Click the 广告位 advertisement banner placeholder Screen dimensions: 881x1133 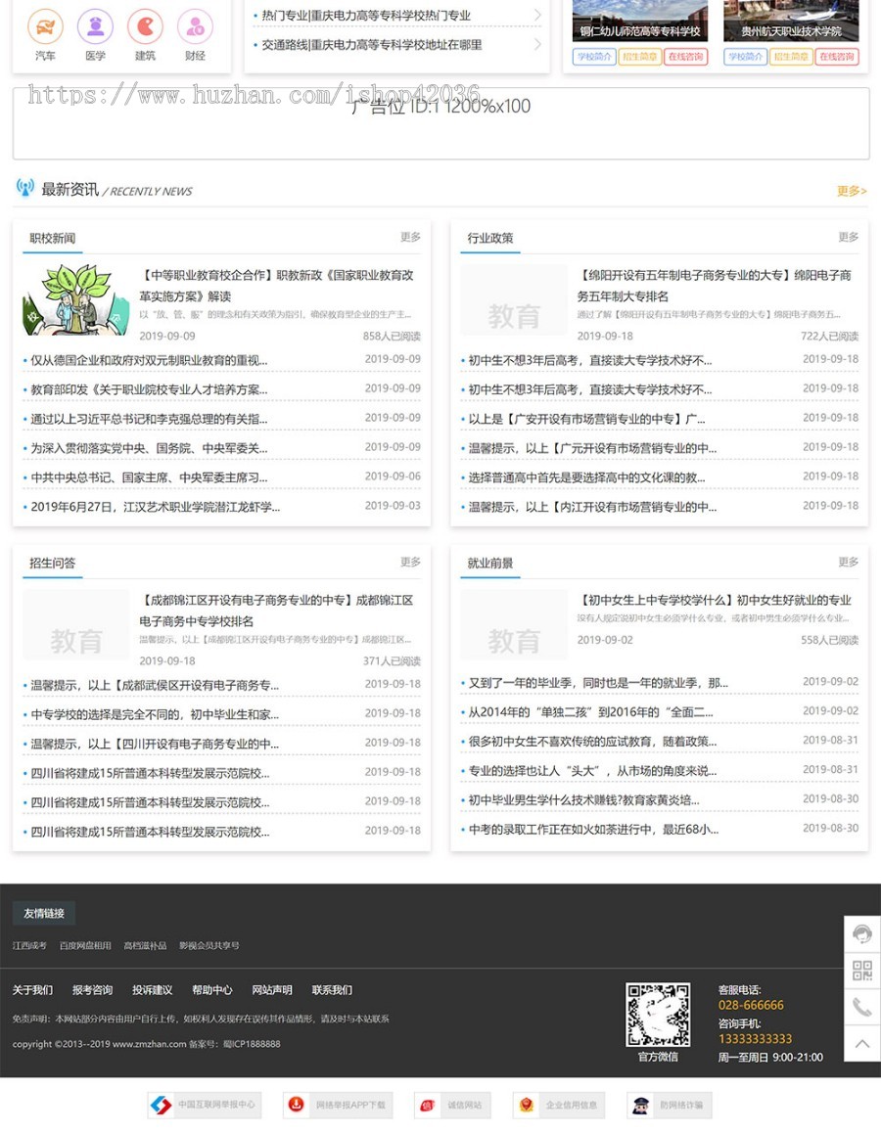click(440, 123)
